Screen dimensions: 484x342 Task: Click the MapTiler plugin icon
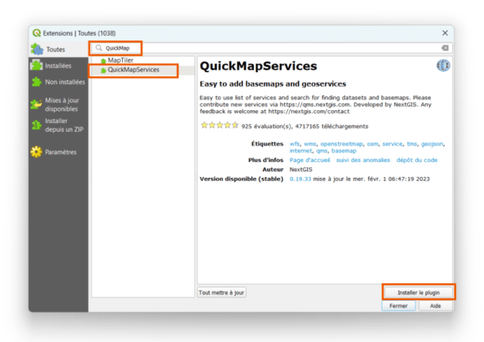pyautogui.click(x=103, y=61)
